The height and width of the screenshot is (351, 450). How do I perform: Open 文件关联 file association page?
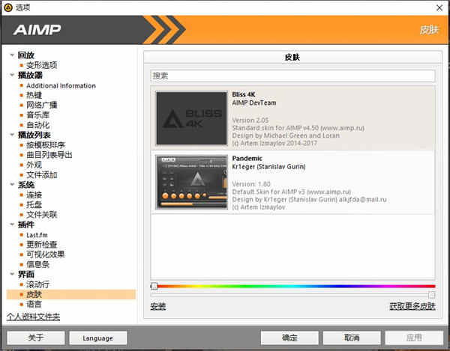point(41,215)
